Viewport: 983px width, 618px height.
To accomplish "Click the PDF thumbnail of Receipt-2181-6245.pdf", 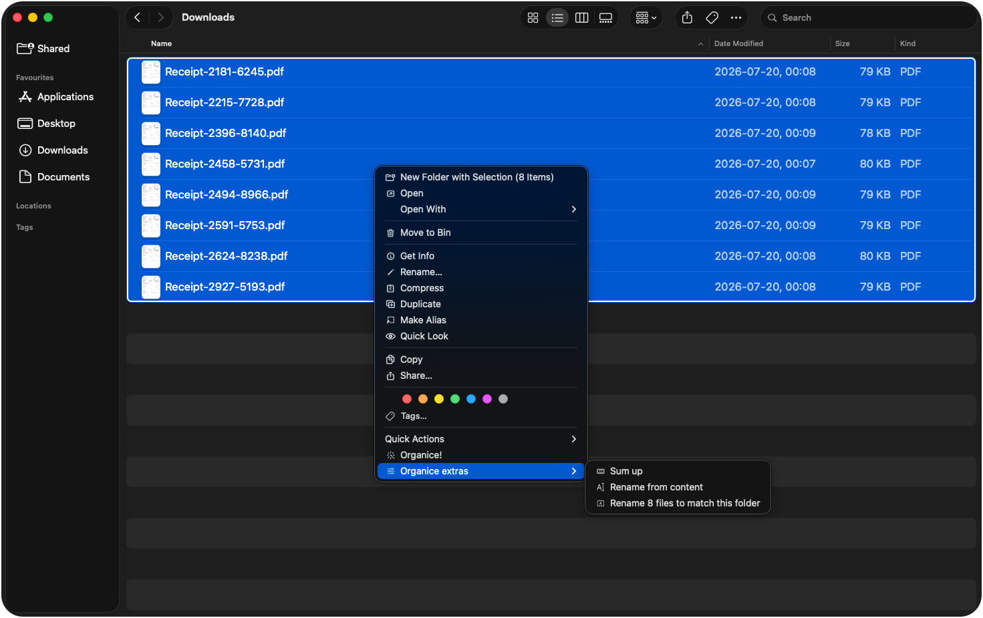I will tap(151, 72).
